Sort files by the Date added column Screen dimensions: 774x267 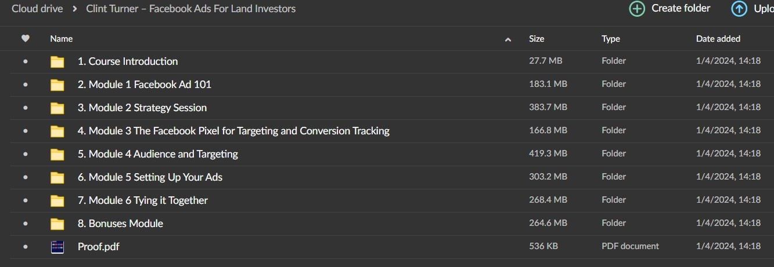click(x=718, y=39)
